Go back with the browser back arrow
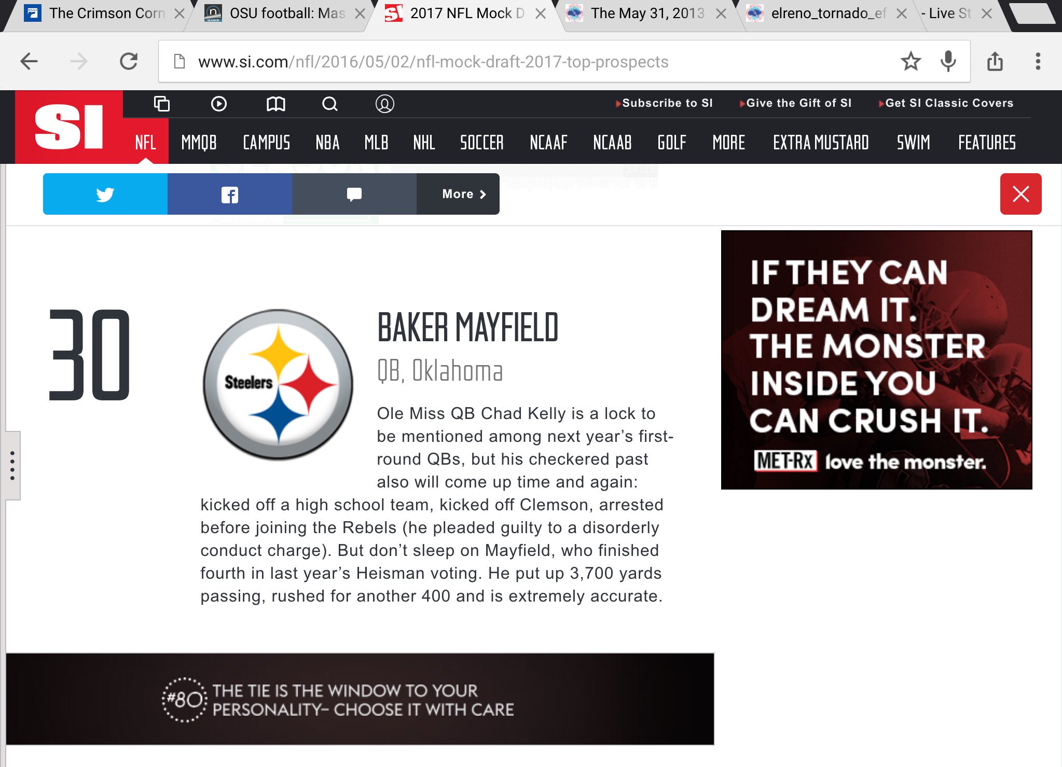Screen dimensions: 1062x767 tap(29, 62)
